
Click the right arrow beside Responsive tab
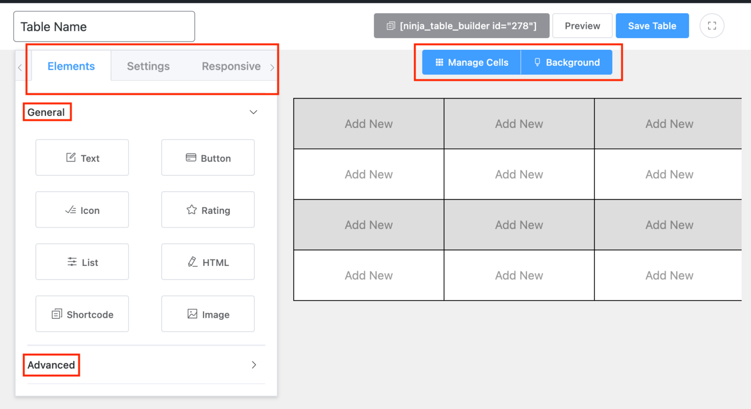coord(272,67)
